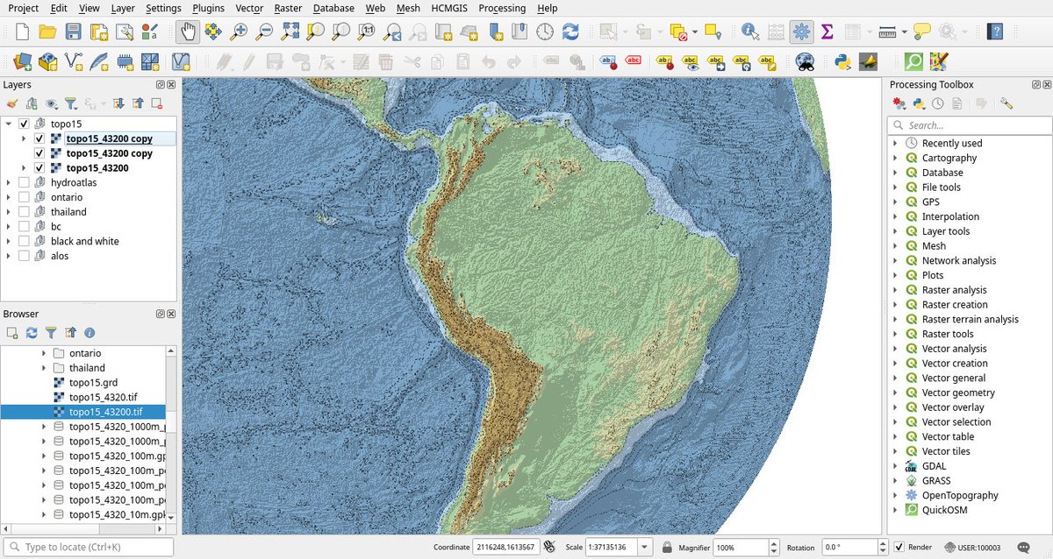Select the Zoom In magnifier tool

point(239,32)
